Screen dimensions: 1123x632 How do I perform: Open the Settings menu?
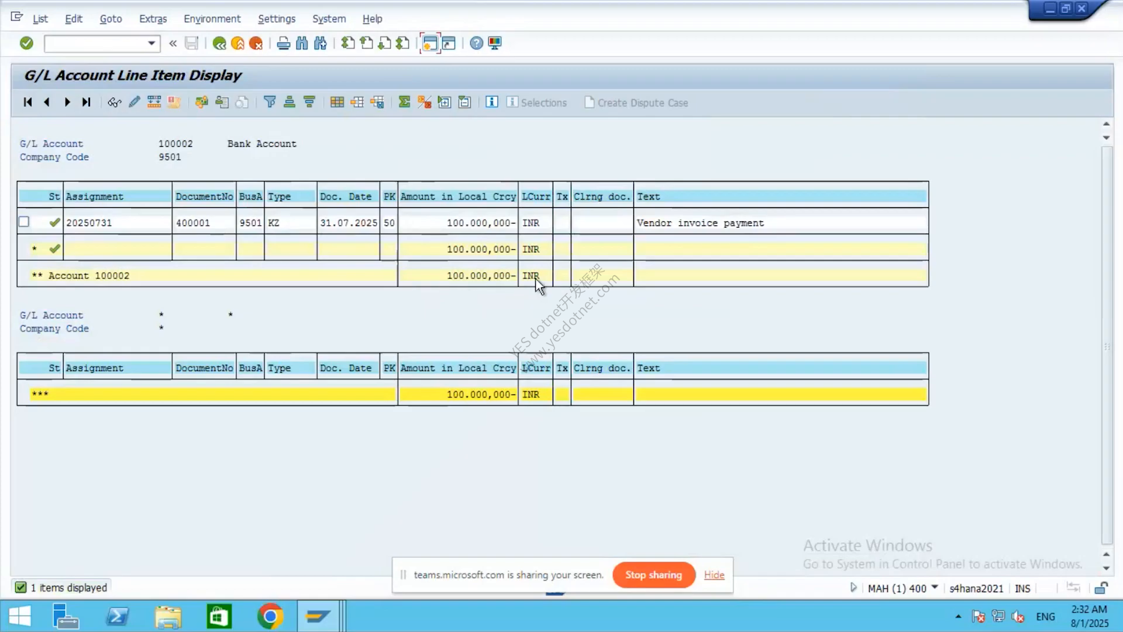(277, 19)
